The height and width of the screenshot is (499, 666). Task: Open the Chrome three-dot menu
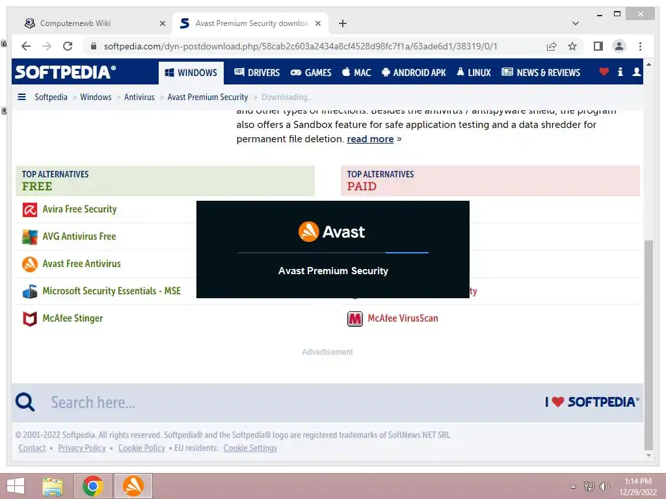click(x=640, y=46)
